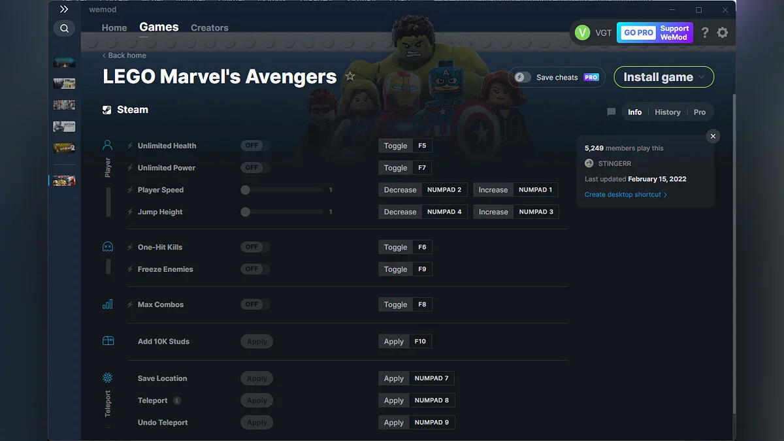Viewport: 784px width, 441px height.
Task: Click the PRO badge beside Save cheats
Action: click(x=591, y=77)
